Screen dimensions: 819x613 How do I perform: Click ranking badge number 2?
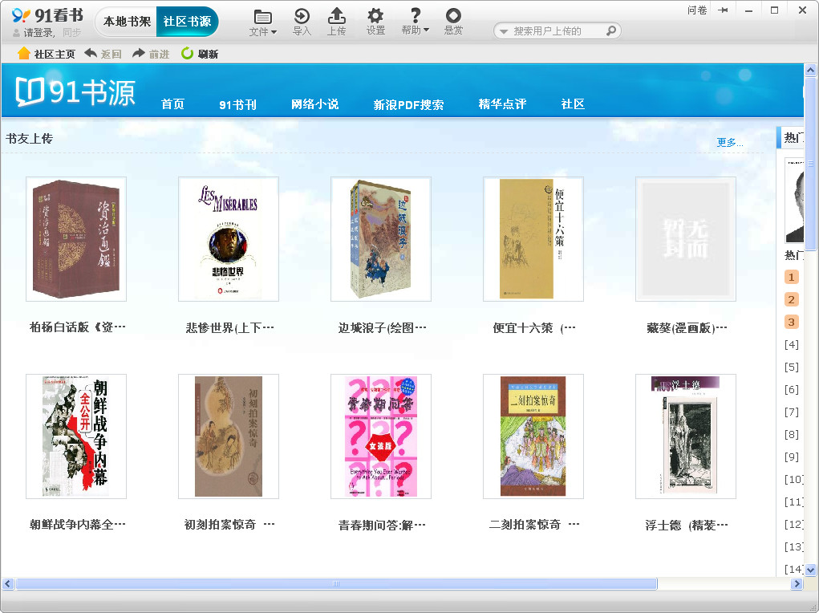(x=791, y=299)
